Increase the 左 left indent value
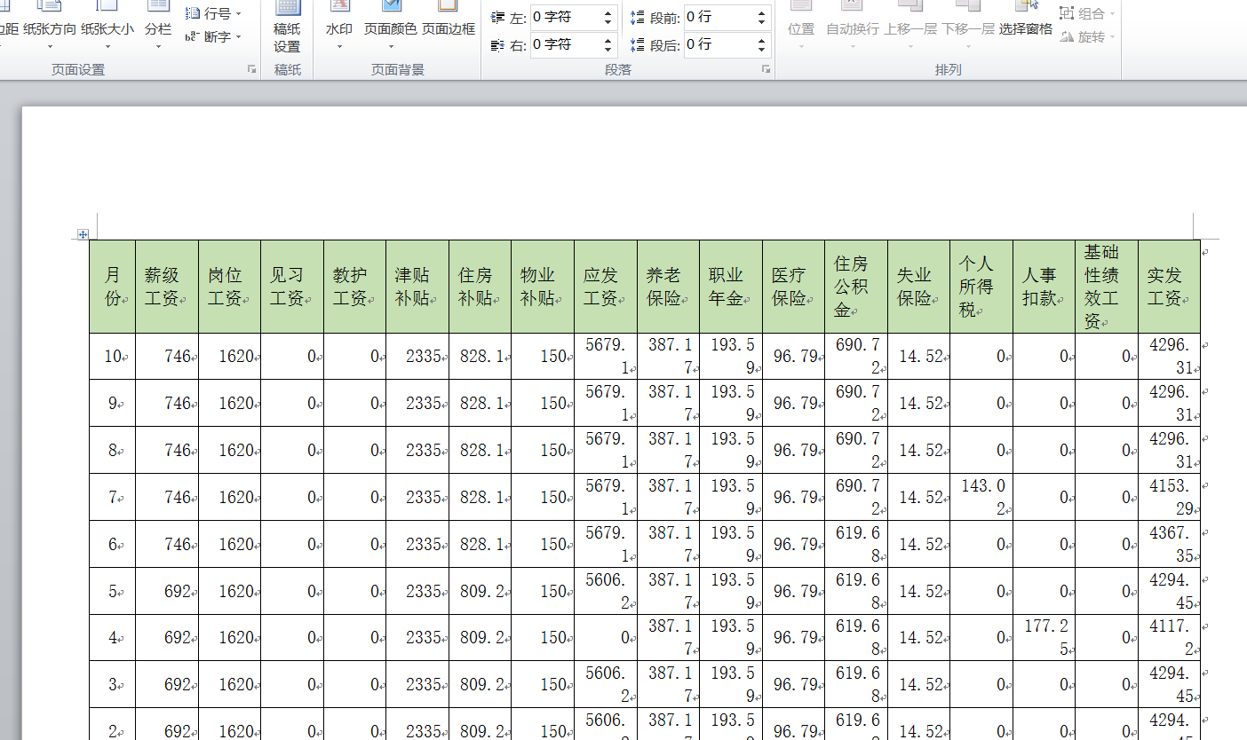 click(x=609, y=12)
